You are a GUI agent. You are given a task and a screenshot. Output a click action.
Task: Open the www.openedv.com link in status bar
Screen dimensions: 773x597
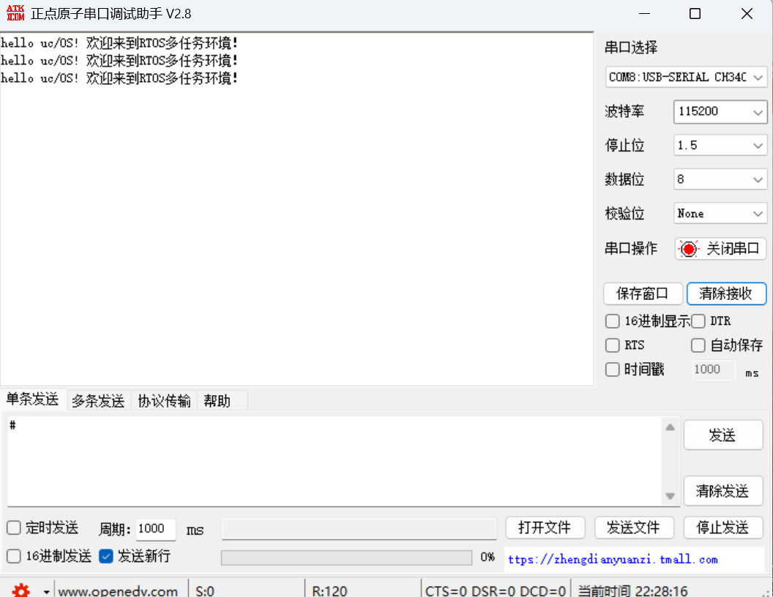[118, 591]
